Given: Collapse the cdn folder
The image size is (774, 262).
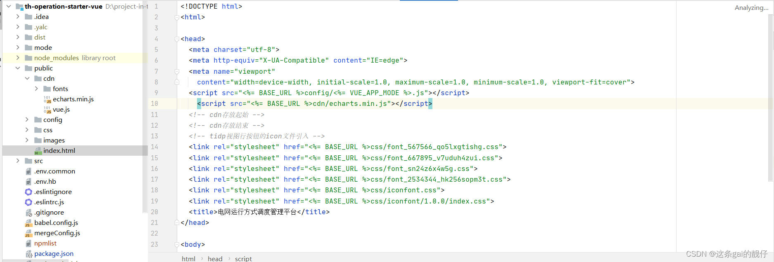Looking at the screenshot, I should tap(27, 78).
